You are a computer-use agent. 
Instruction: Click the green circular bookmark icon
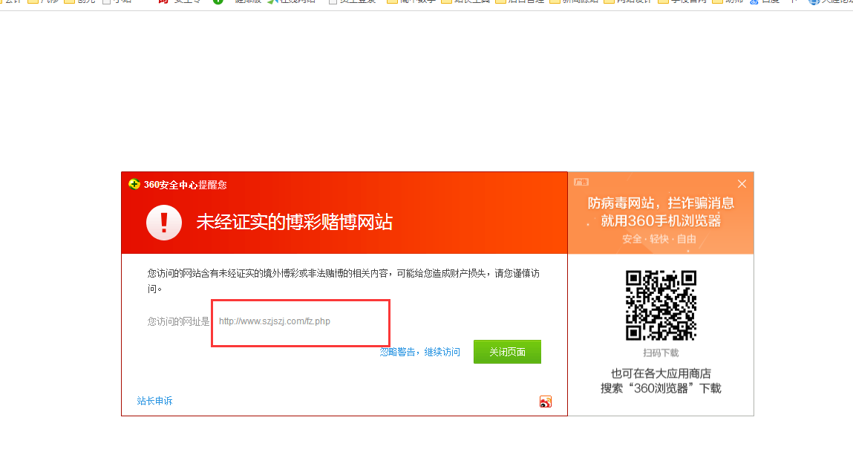click(217, 2)
